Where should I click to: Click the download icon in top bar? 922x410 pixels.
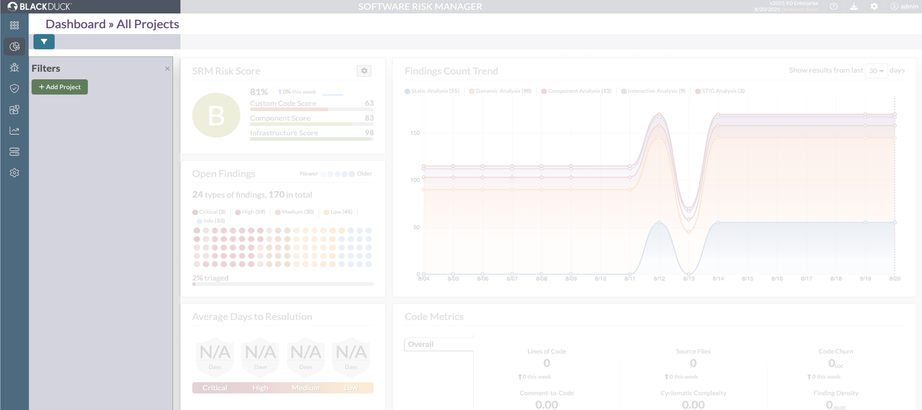click(x=854, y=6)
